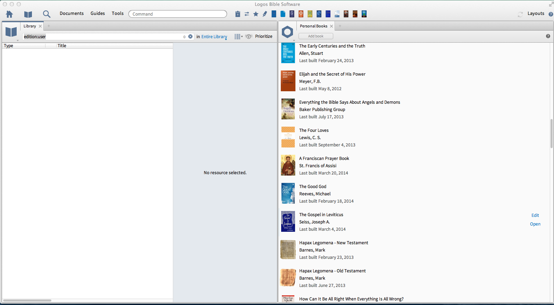The image size is (554, 305).
Task: Clear the library filter with X icon
Action: (x=190, y=36)
